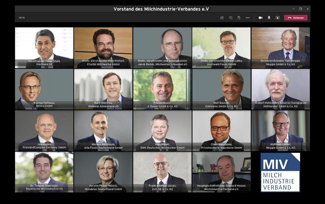Screen dimensions: 325x204
Task: Open the meeting chat icon
Action: (230, 18)
